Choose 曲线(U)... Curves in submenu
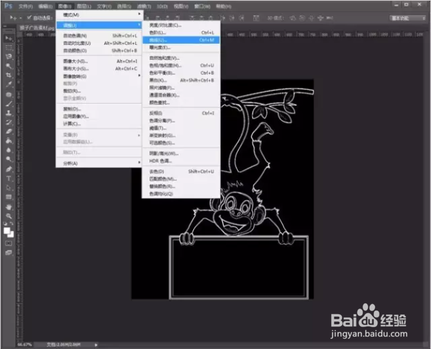Viewport: 431px width, 349px height. (x=181, y=40)
